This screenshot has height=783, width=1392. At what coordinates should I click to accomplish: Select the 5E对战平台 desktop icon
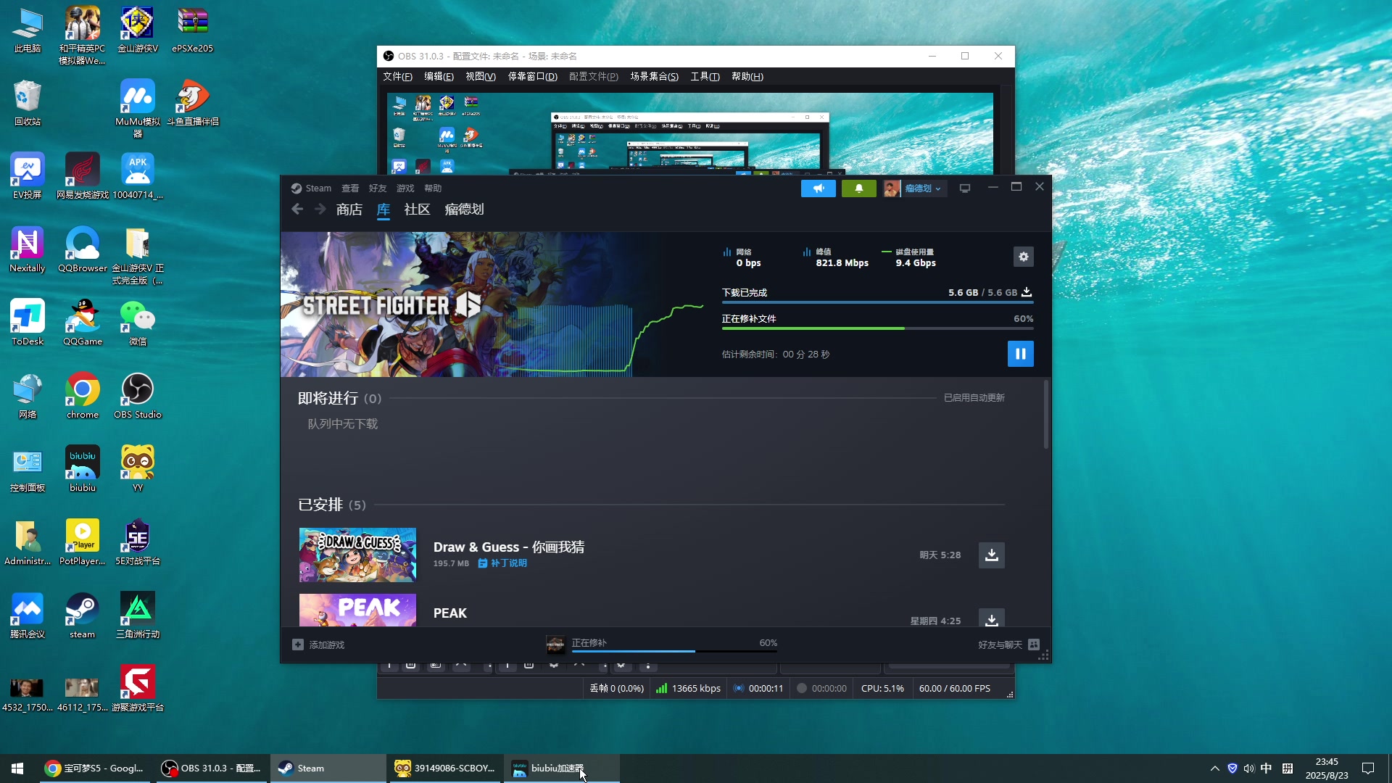138,542
